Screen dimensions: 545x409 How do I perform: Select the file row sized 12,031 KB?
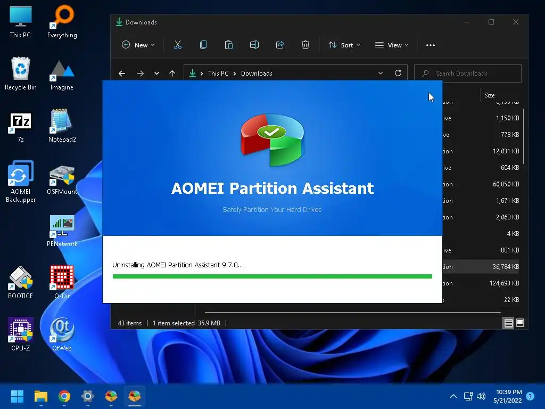click(x=481, y=151)
